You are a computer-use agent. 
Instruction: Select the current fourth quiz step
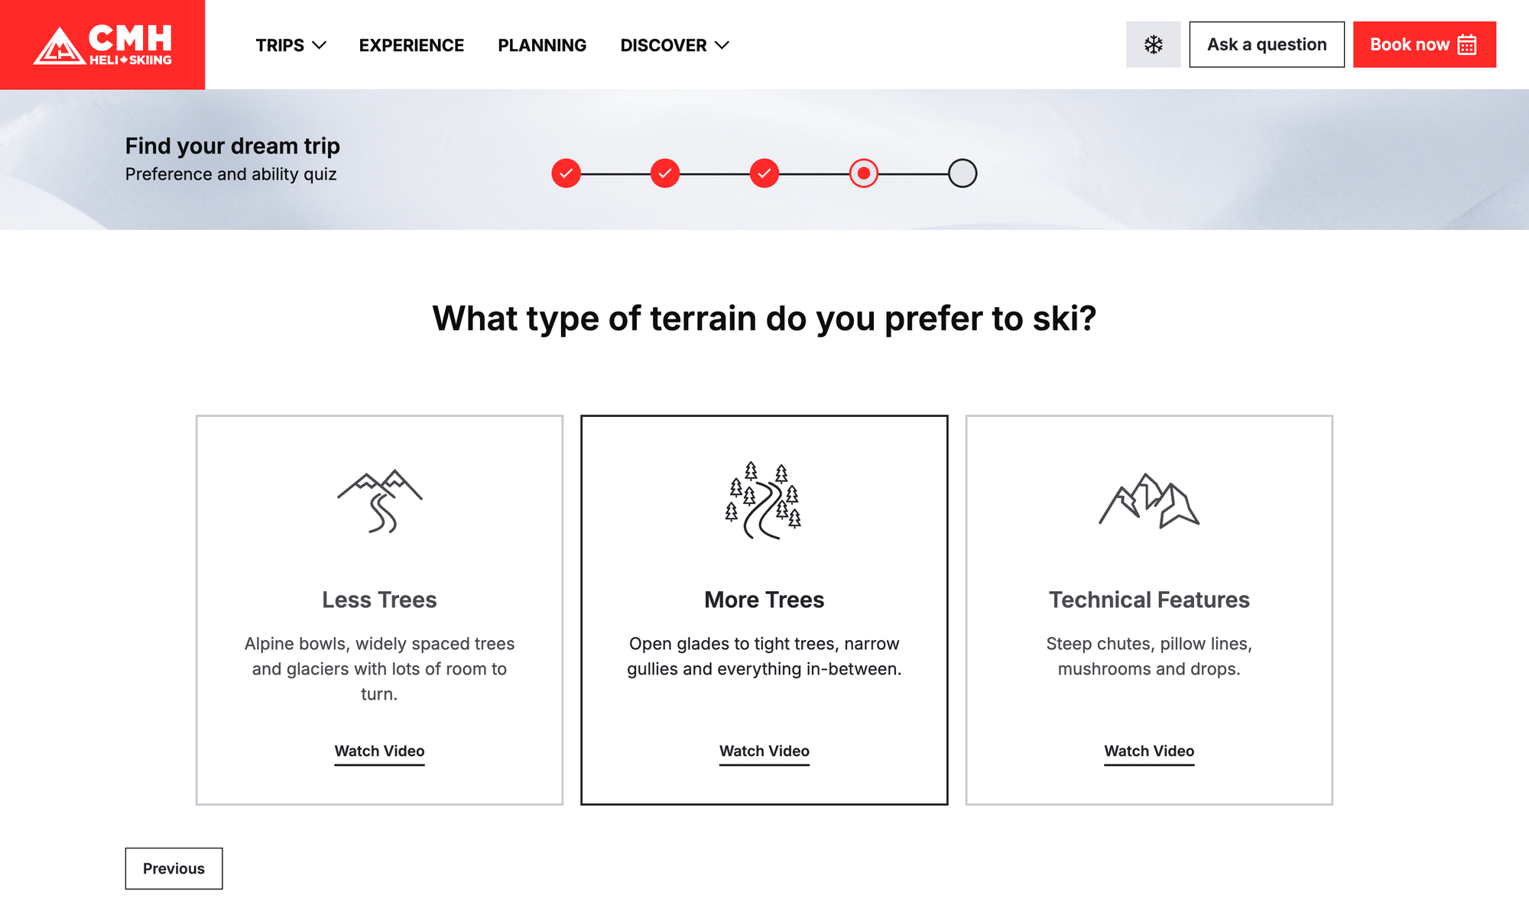click(863, 173)
